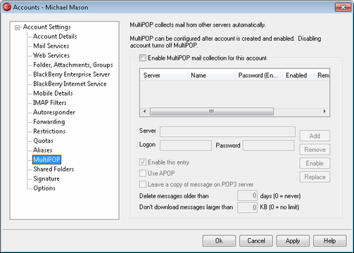Click the Apply button

click(293, 240)
